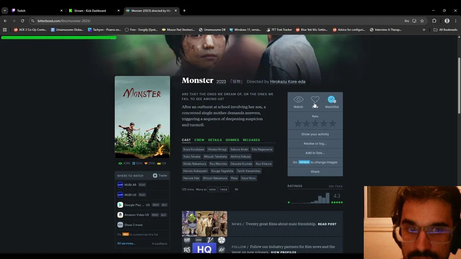
Task: Open cast member Eita Nagayama
Action: (262, 149)
